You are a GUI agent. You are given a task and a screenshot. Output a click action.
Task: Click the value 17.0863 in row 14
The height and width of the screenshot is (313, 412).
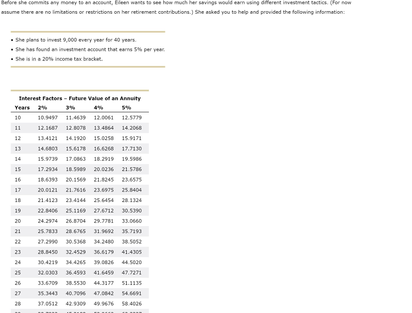click(x=76, y=159)
